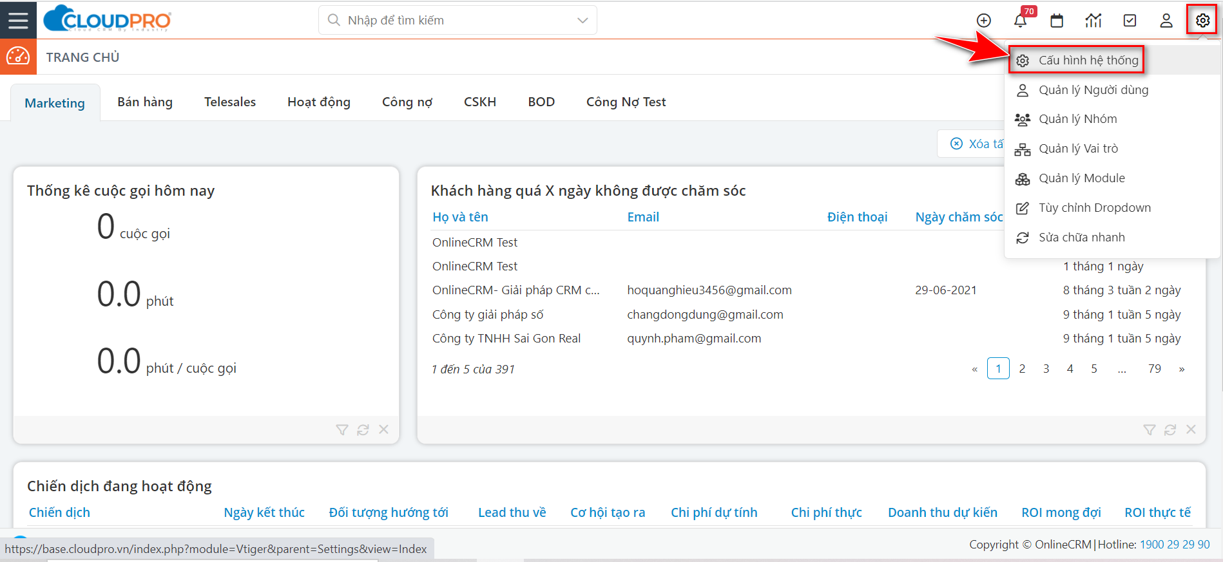
Task: Go to pagination page 2
Action: pos(1022,368)
